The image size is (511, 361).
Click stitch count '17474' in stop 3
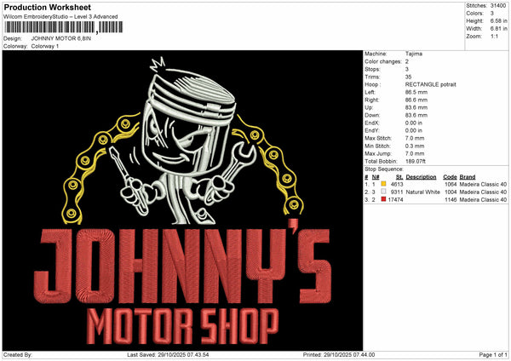coord(396,199)
